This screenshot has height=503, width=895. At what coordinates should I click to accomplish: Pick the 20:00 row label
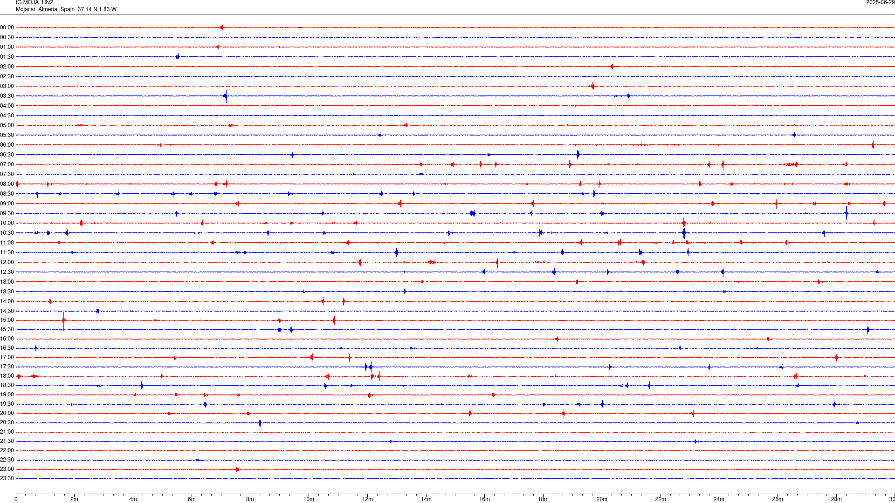(7, 413)
